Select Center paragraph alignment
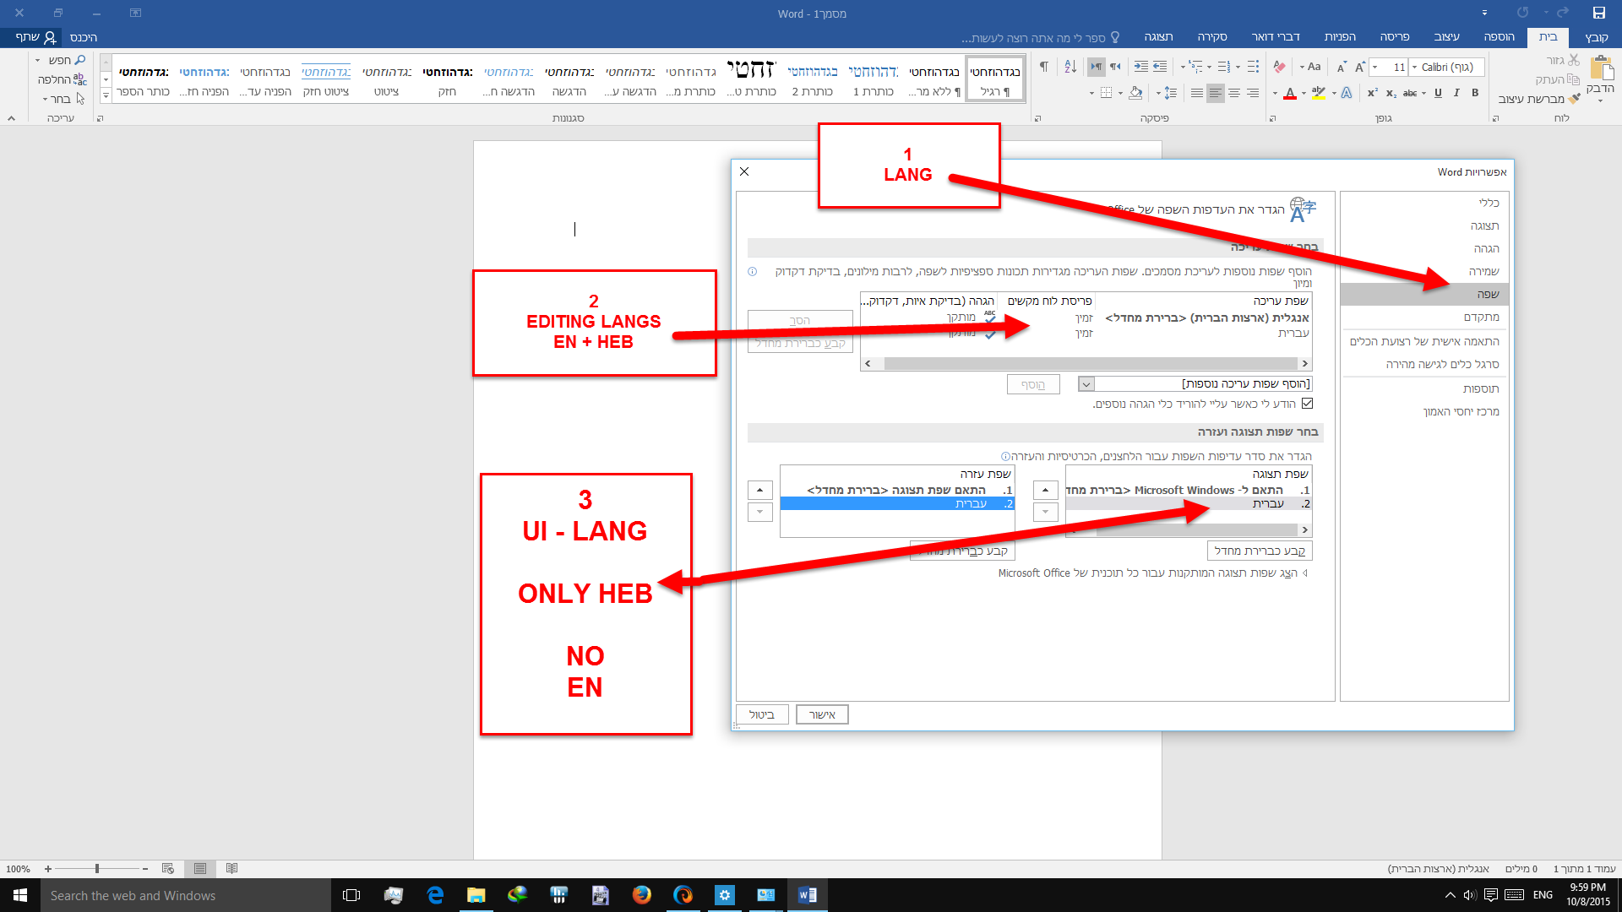Image resolution: width=1622 pixels, height=912 pixels. coord(1234,93)
